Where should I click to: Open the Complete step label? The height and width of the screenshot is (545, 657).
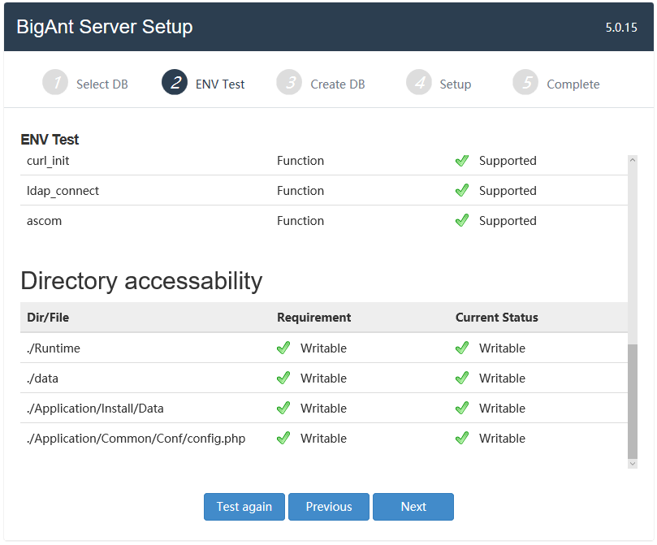click(573, 84)
